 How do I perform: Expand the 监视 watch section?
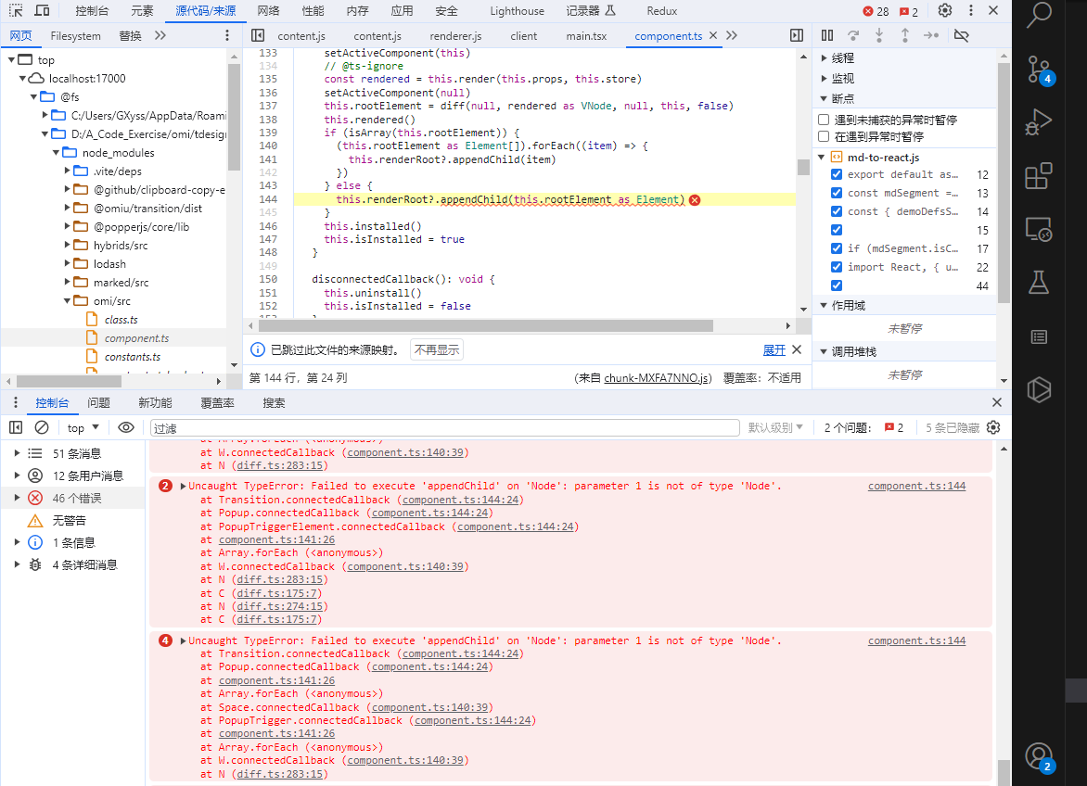point(824,78)
